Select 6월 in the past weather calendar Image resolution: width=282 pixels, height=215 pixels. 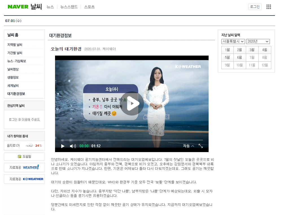pos(239,58)
